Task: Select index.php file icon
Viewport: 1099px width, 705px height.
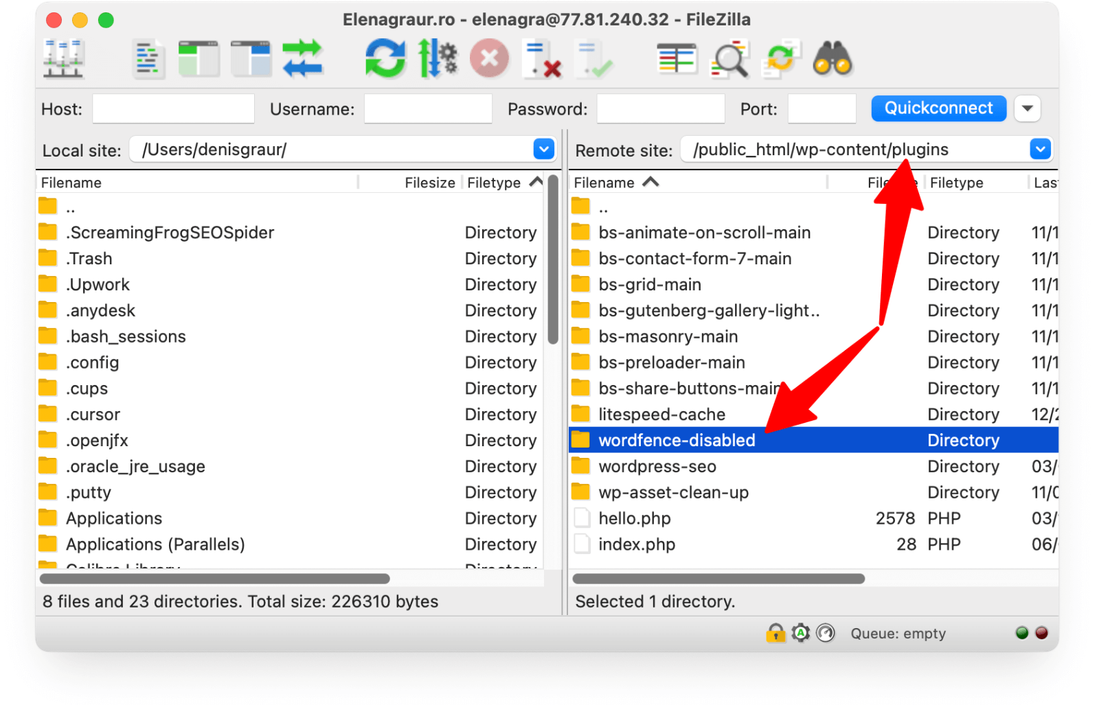Action: 581,544
